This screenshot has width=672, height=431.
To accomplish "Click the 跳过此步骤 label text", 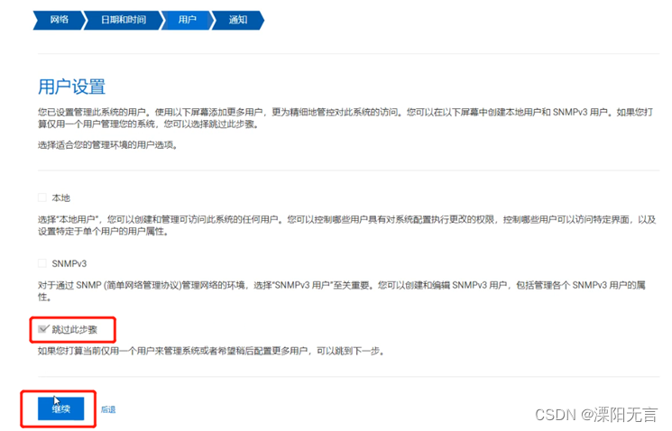I will pyautogui.click(x=75, y=329).
